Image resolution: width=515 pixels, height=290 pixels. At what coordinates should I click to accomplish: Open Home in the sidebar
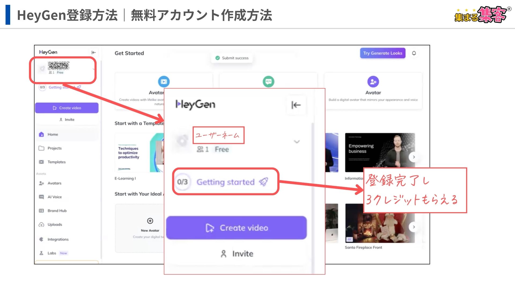(67, 134)
